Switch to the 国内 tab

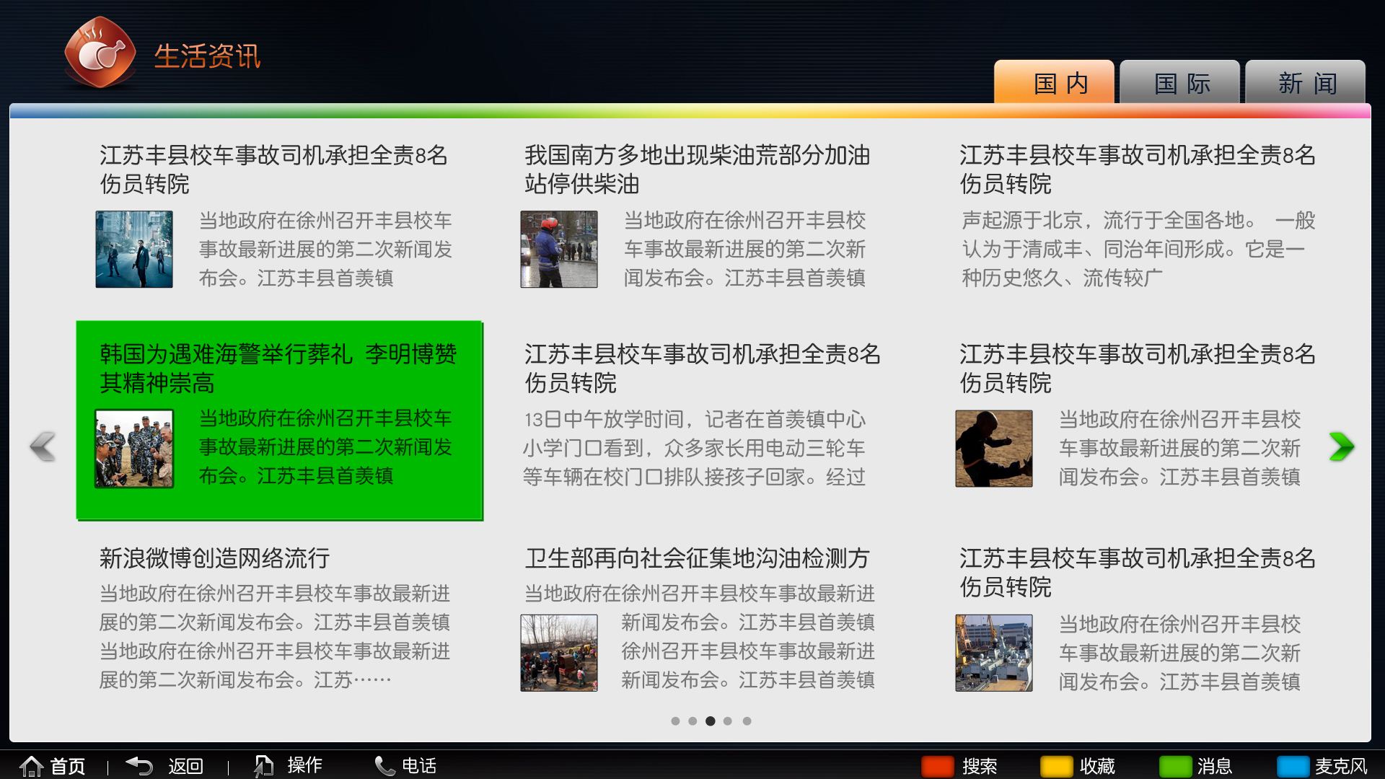pos(1054,82)
